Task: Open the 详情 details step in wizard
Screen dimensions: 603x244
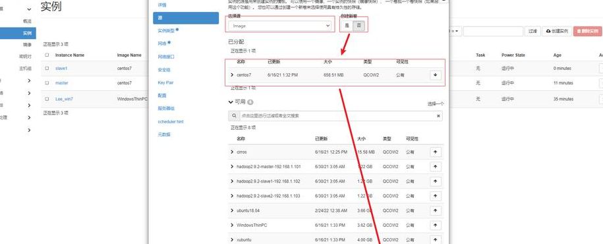Action: click(x=162, y=5)
